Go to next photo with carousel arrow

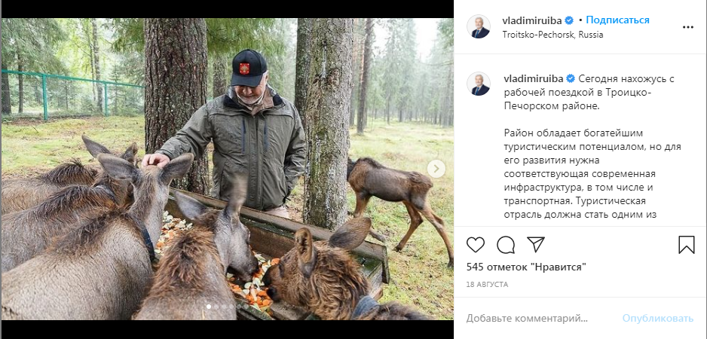pyautogui.click(x=436, y=169)
